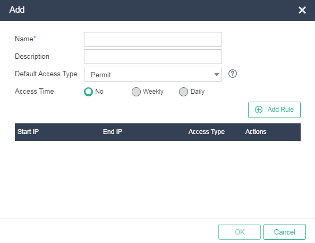Choose Weekly access time radio
The image size is (315, 243).
click(x=136, y=92)
